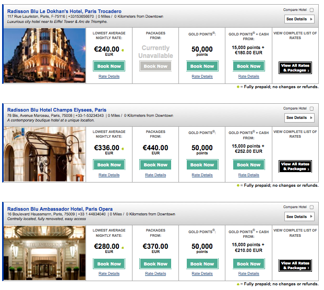View All Rates & Packages for Champs Elysees
The height and width of the screenshot is (290, 324).
295,167
